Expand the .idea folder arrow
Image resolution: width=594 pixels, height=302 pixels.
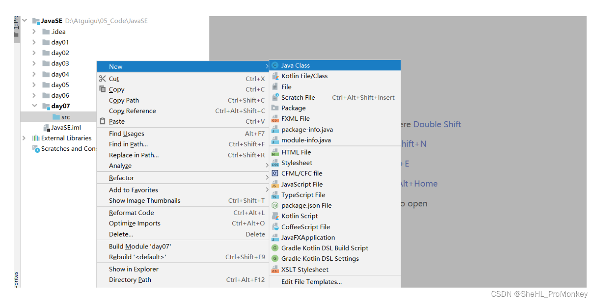pos(34,31)
